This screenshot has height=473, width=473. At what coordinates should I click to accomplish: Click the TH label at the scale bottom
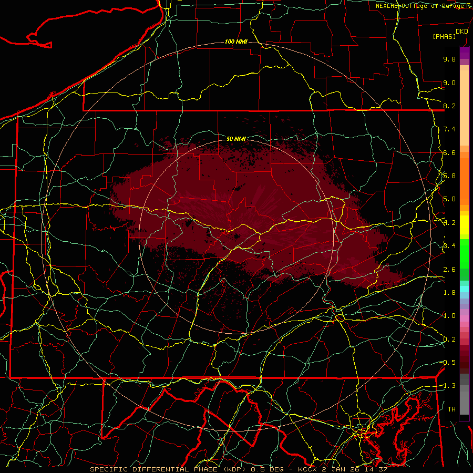click(x=451, y=409)
